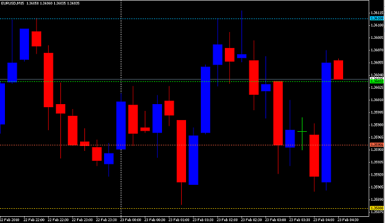Click the 1.36085 price scale value

[x=378, y=38]
